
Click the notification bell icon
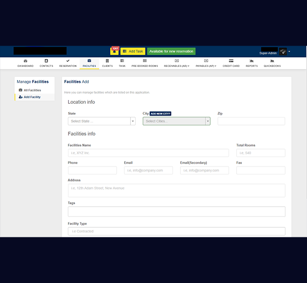[x=114, y=51]
